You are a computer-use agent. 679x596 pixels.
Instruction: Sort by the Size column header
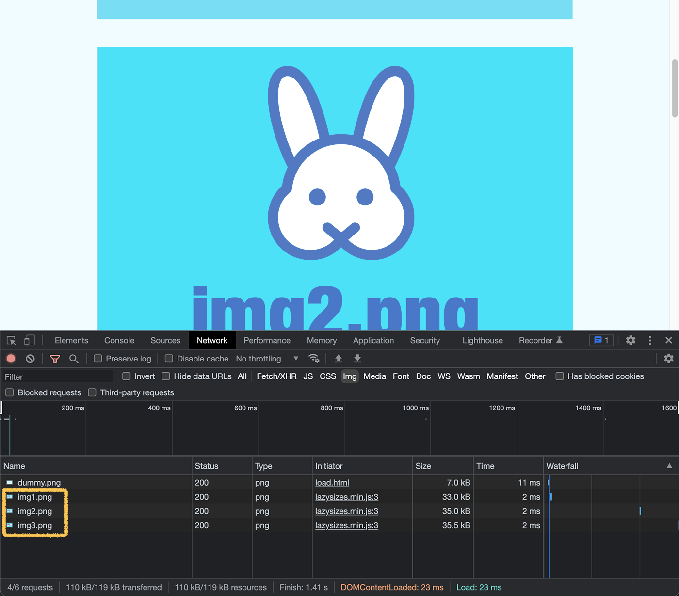(x=442, y=466)
